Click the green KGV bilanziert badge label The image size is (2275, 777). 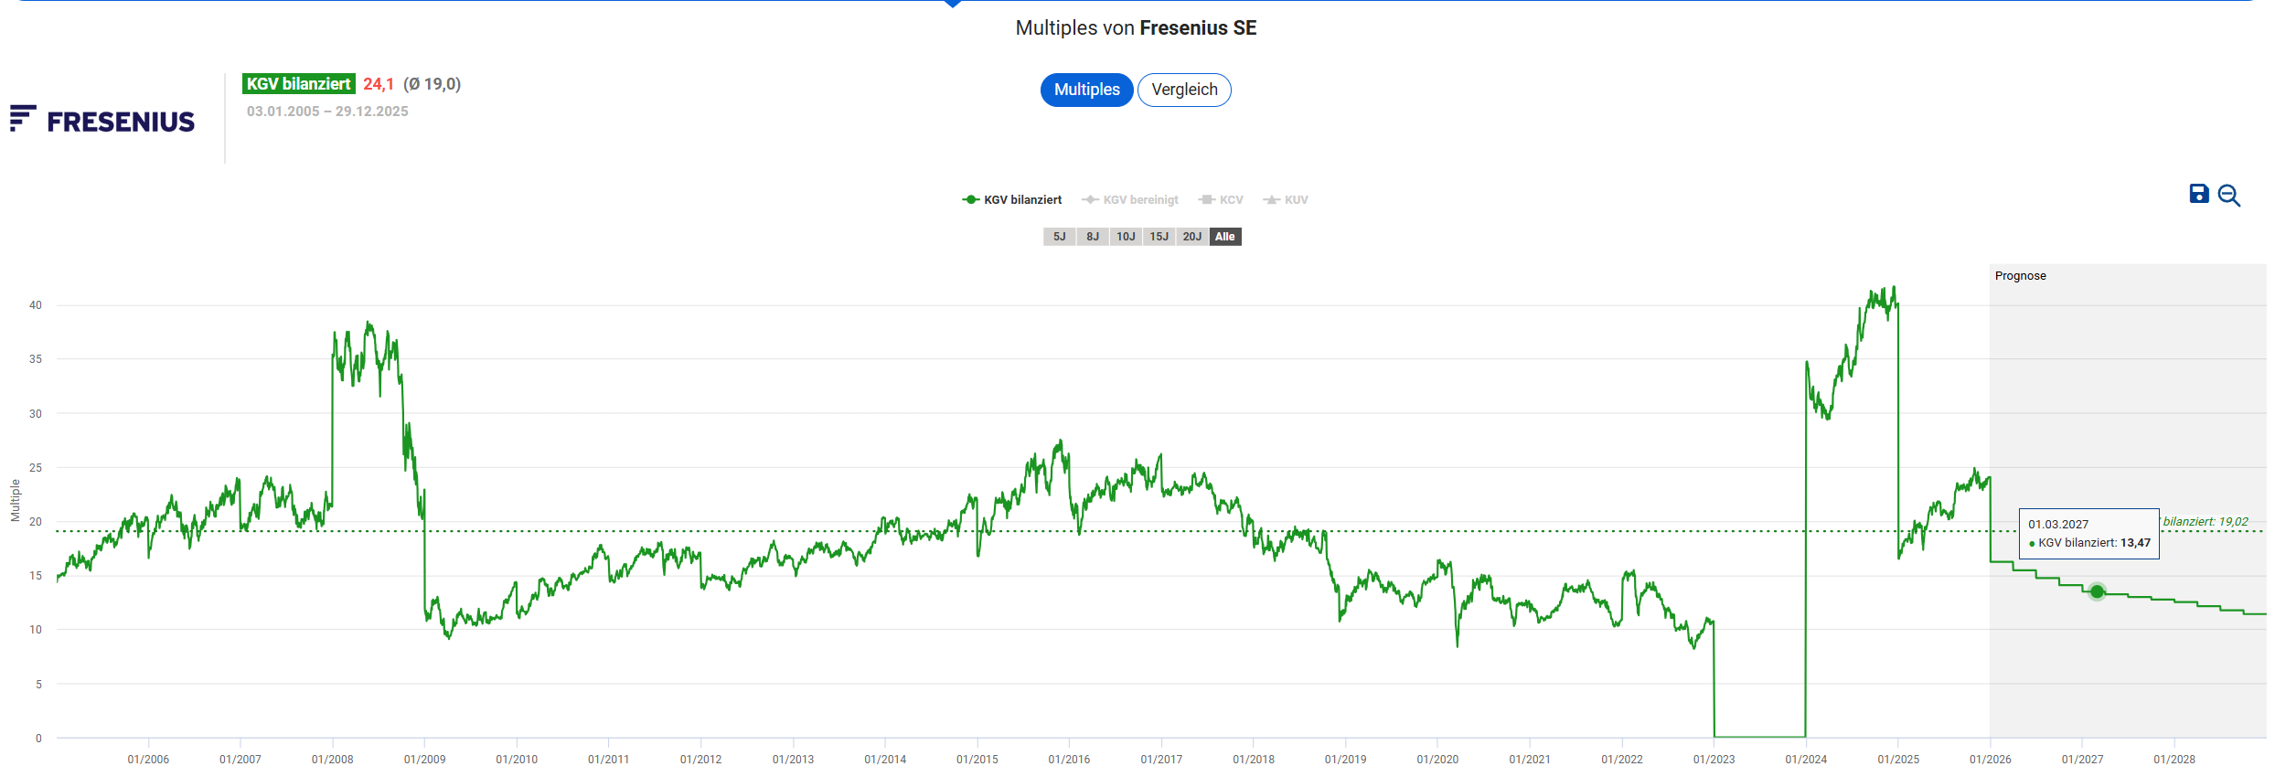point(298,84)
